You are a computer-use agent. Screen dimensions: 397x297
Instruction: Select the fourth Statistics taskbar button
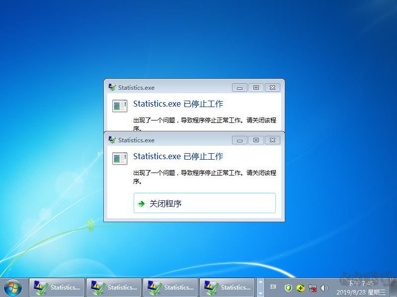click(x=227, y=288)
